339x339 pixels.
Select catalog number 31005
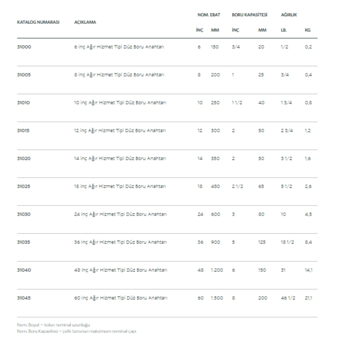tap(24, 75)
